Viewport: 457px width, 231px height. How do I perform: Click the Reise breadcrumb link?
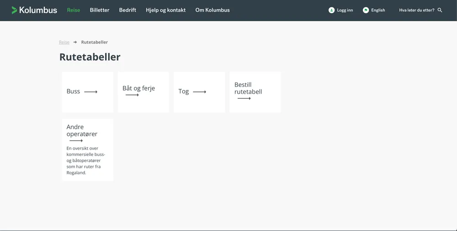tap(64, 42)
